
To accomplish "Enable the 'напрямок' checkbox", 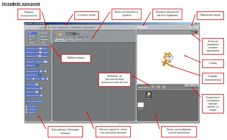I will 27,112.
